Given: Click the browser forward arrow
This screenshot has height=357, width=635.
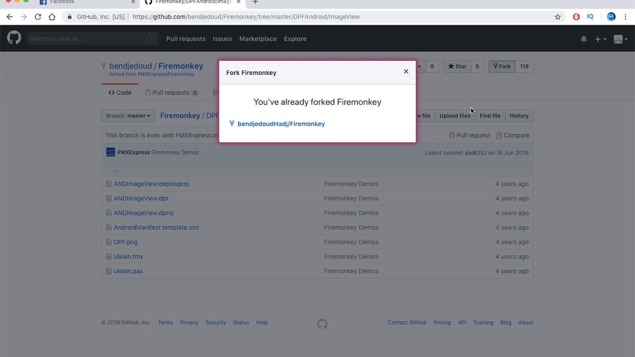Looking at the screenshot, I should [23, 16].
